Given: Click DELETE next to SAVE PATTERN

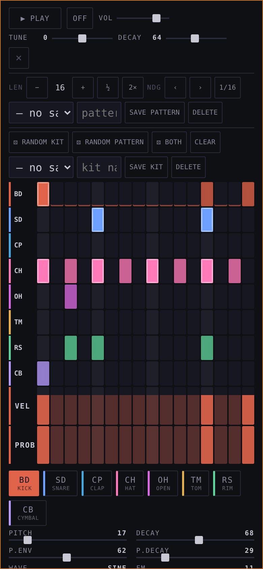Looking at the screenshot, I should click(x=205, y=113).
